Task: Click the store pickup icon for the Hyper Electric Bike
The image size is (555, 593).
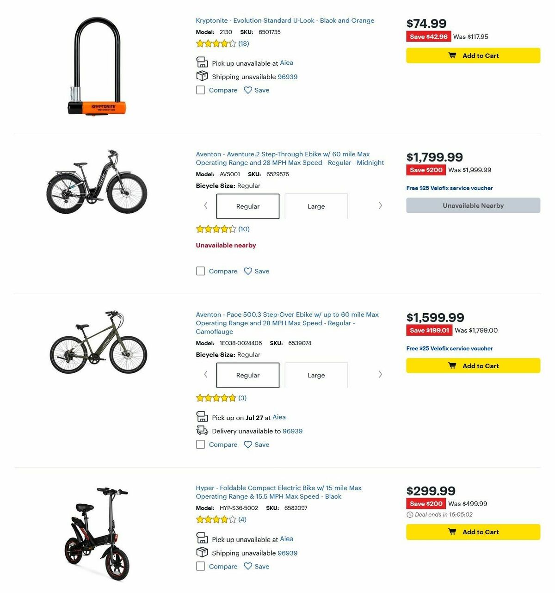Action: tap(202, 538)
